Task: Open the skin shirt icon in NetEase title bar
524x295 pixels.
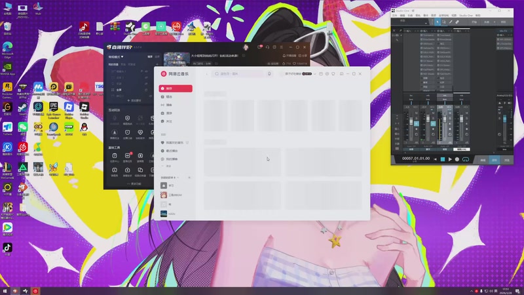Action: (x=333, y=74)
